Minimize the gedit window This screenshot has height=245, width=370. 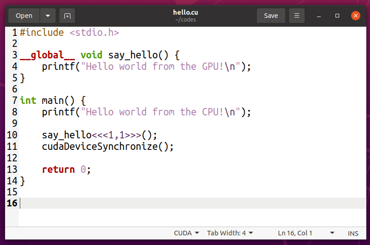(319, 16)
